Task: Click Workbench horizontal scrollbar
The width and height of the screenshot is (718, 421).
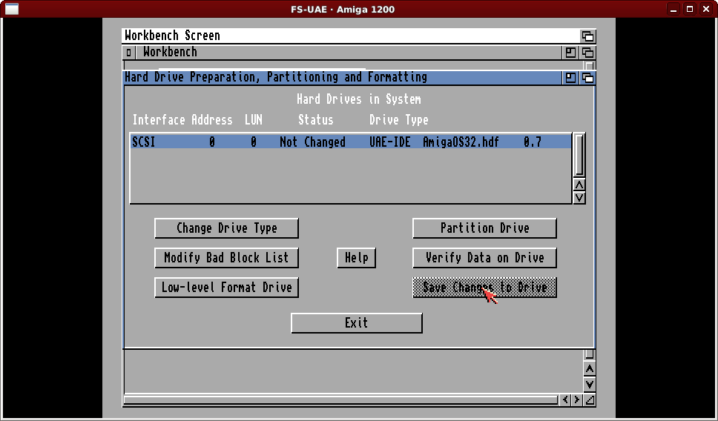Action: click(x=340, y=400)
